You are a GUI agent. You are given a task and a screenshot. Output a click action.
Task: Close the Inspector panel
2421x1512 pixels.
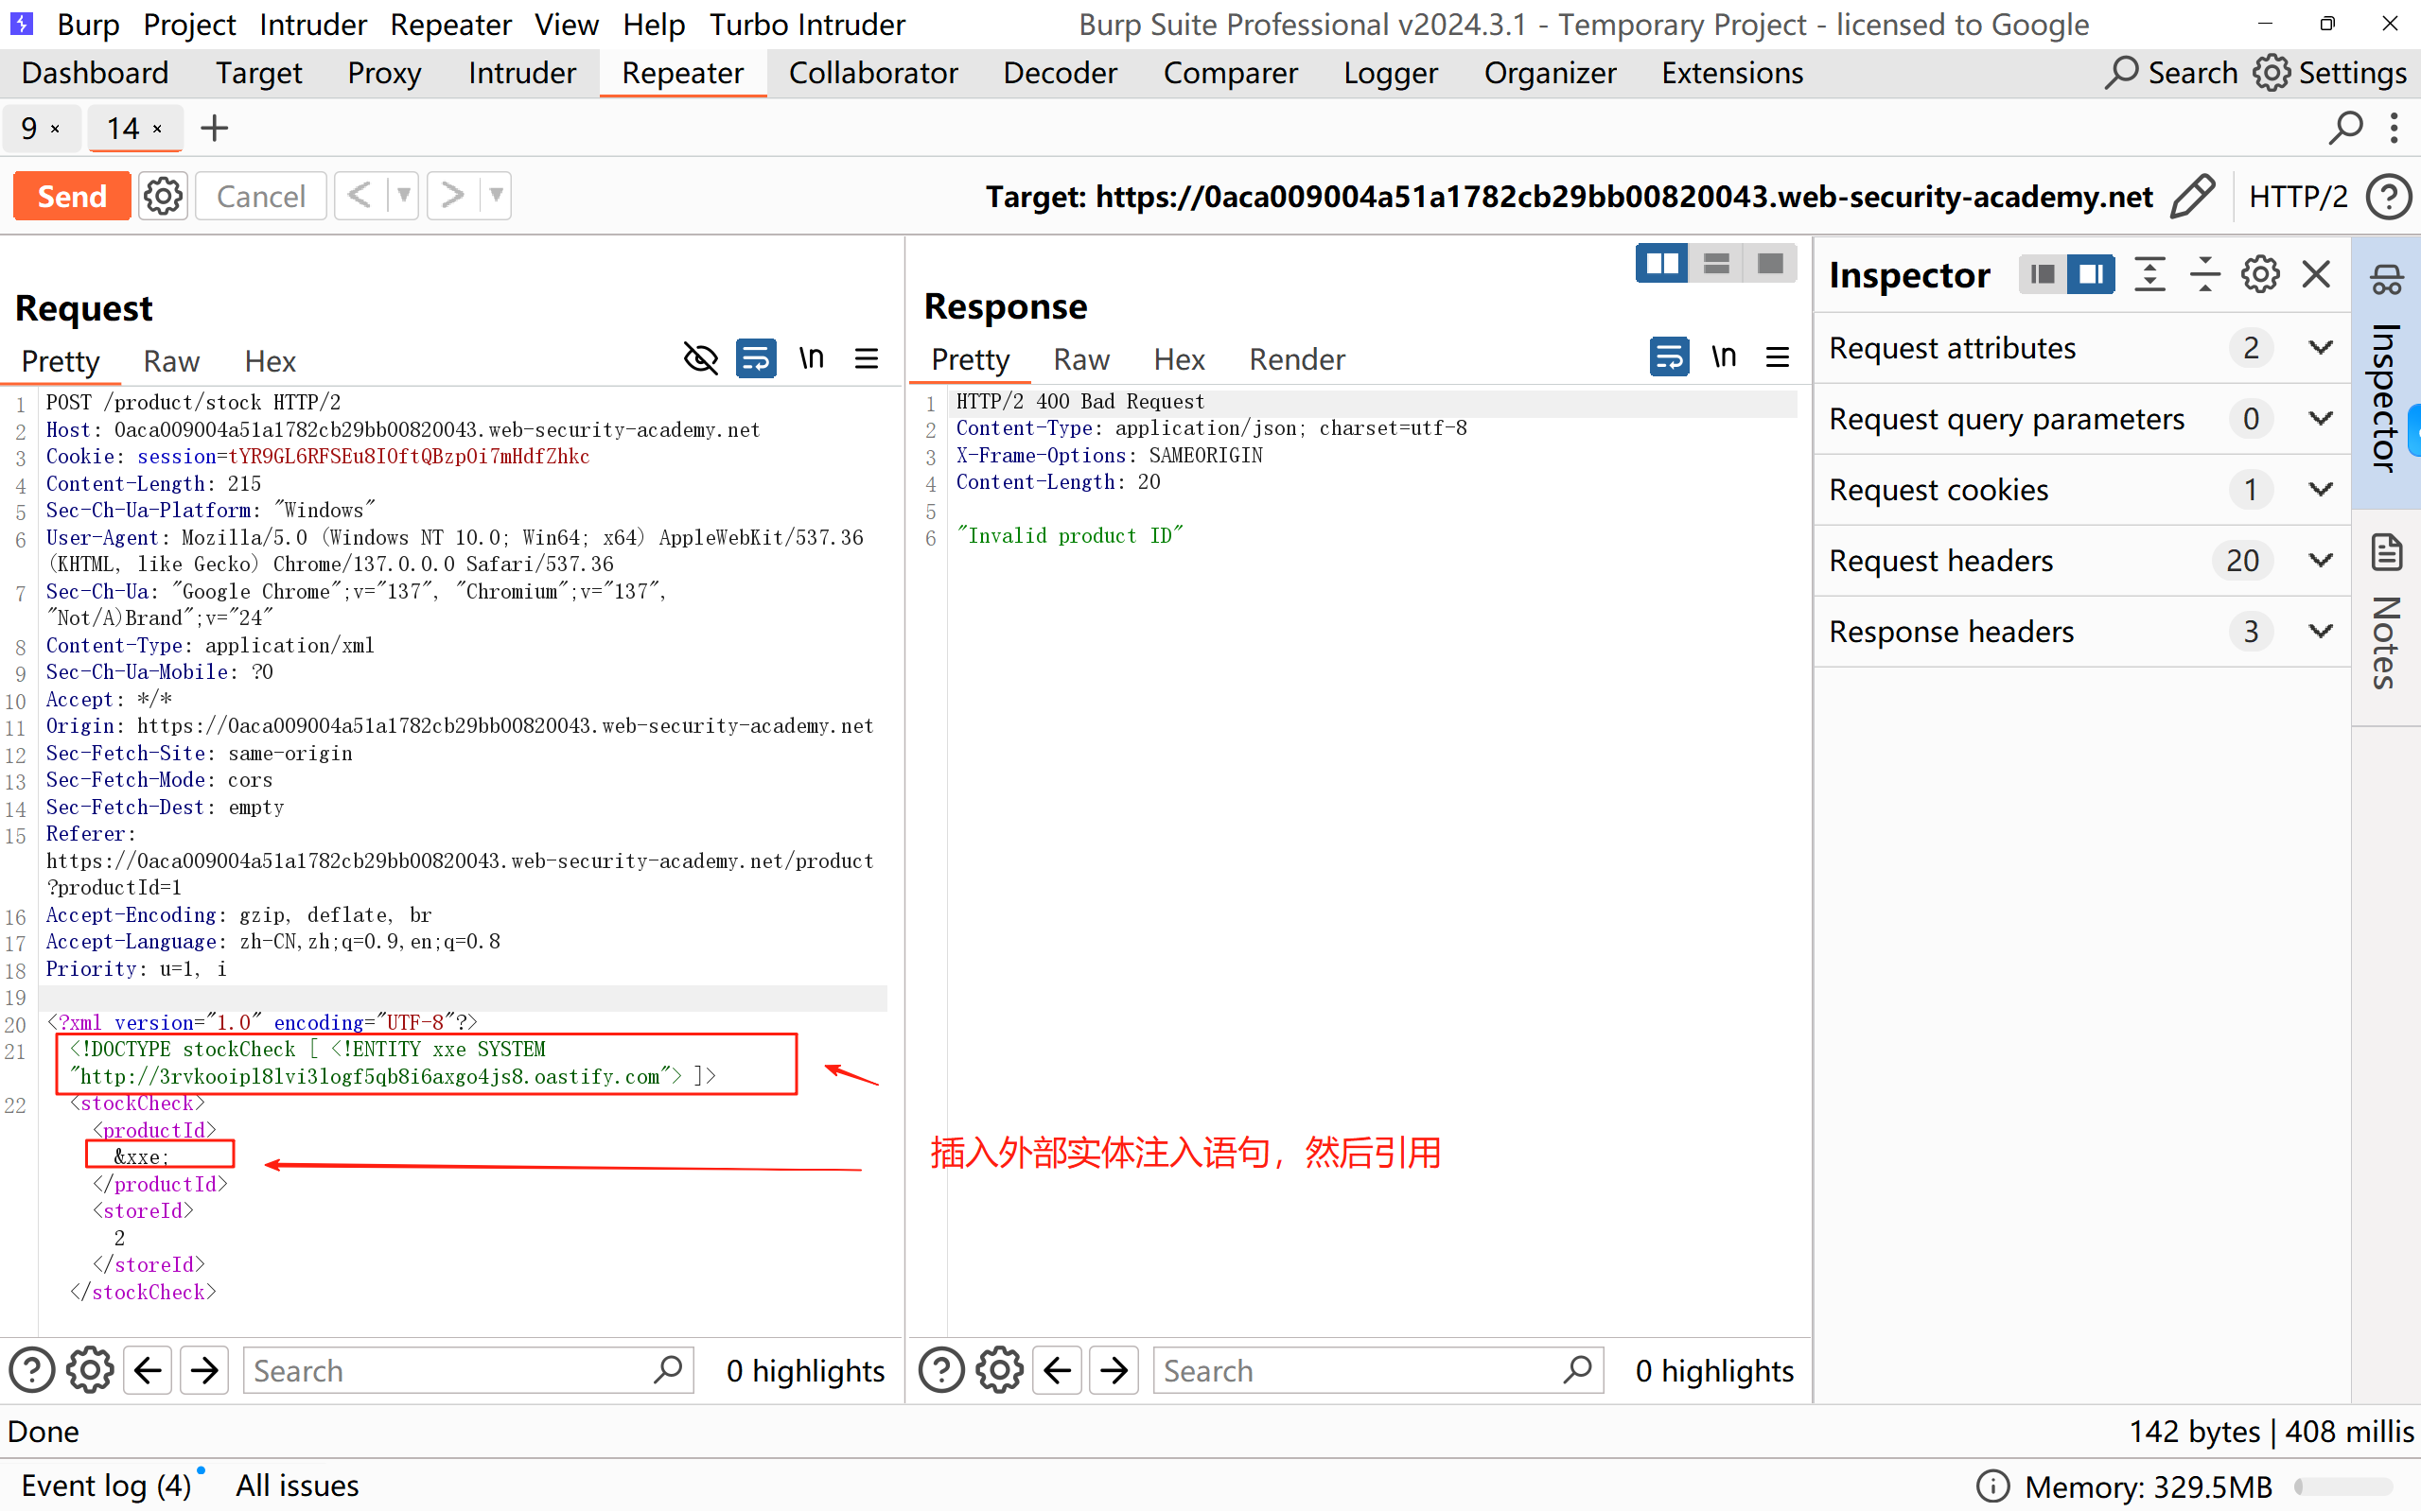[2316, 274]
